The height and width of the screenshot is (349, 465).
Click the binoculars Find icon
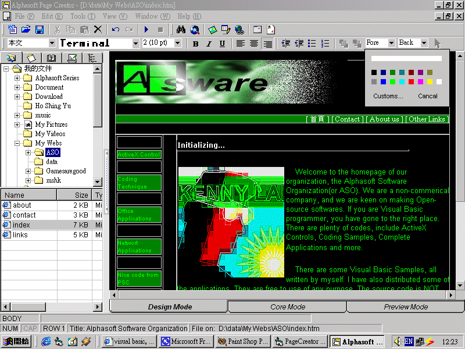tap(181, 30)
